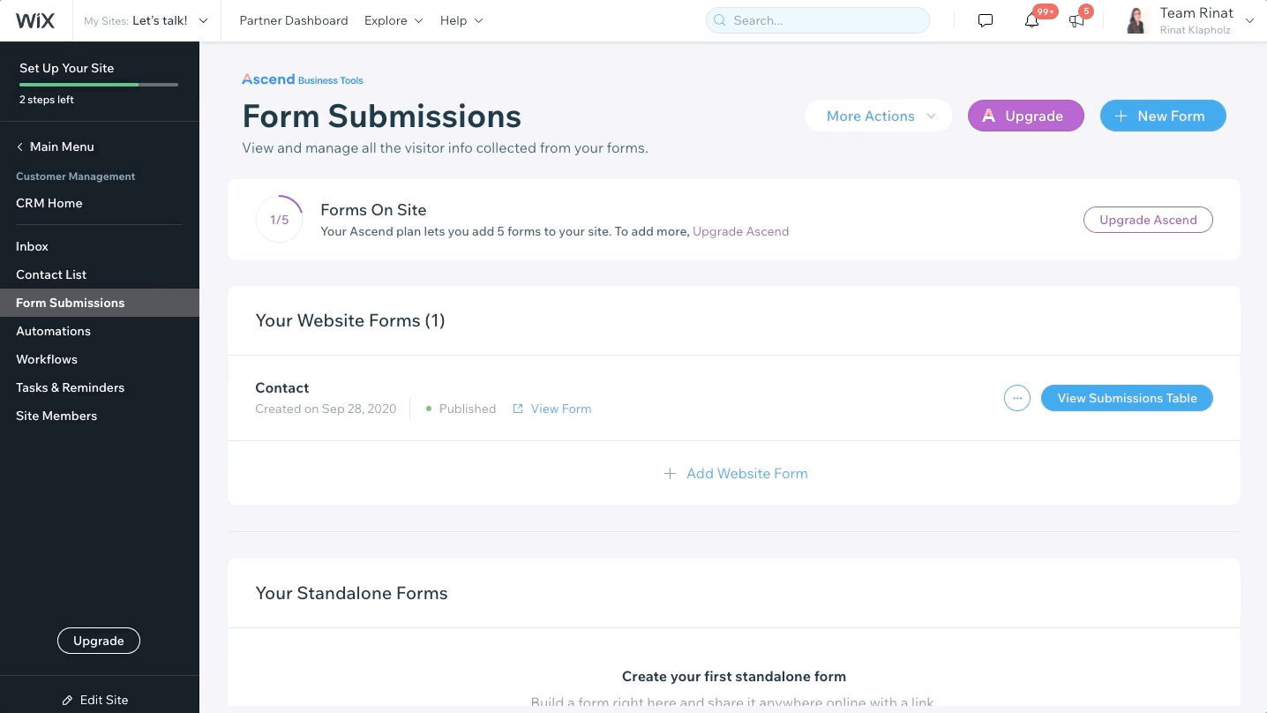The width and height of the screenshot is (1267, 713).
Task: Expand the My Sites Let's talk! dropdown
Action: (x=146, y=20)
